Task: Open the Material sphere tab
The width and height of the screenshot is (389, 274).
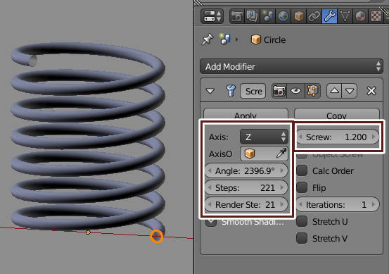Action: pyautogui.click(x=360, y=16)
